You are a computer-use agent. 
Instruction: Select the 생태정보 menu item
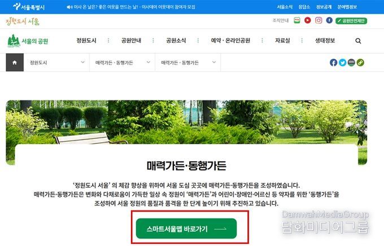[x=325, y=41]
